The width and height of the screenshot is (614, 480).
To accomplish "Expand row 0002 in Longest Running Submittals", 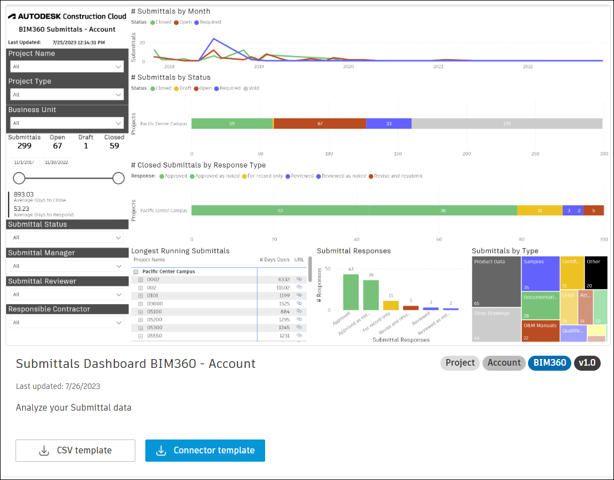I will click(x=140, y=280).
